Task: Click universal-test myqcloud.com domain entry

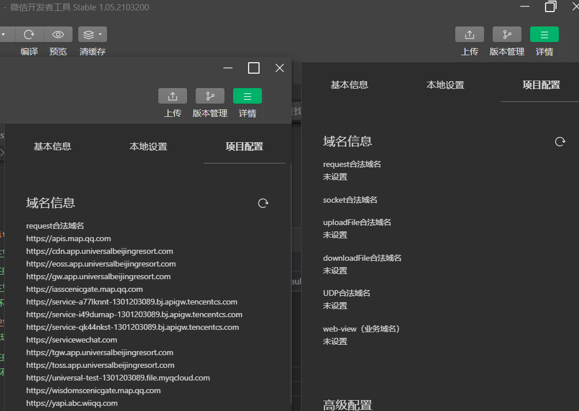Action: click(x=118, y=378)
